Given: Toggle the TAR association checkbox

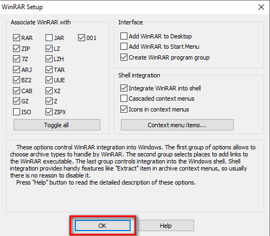Looking at the screenshot, I should pyautogui.click(x=49, y=70).
